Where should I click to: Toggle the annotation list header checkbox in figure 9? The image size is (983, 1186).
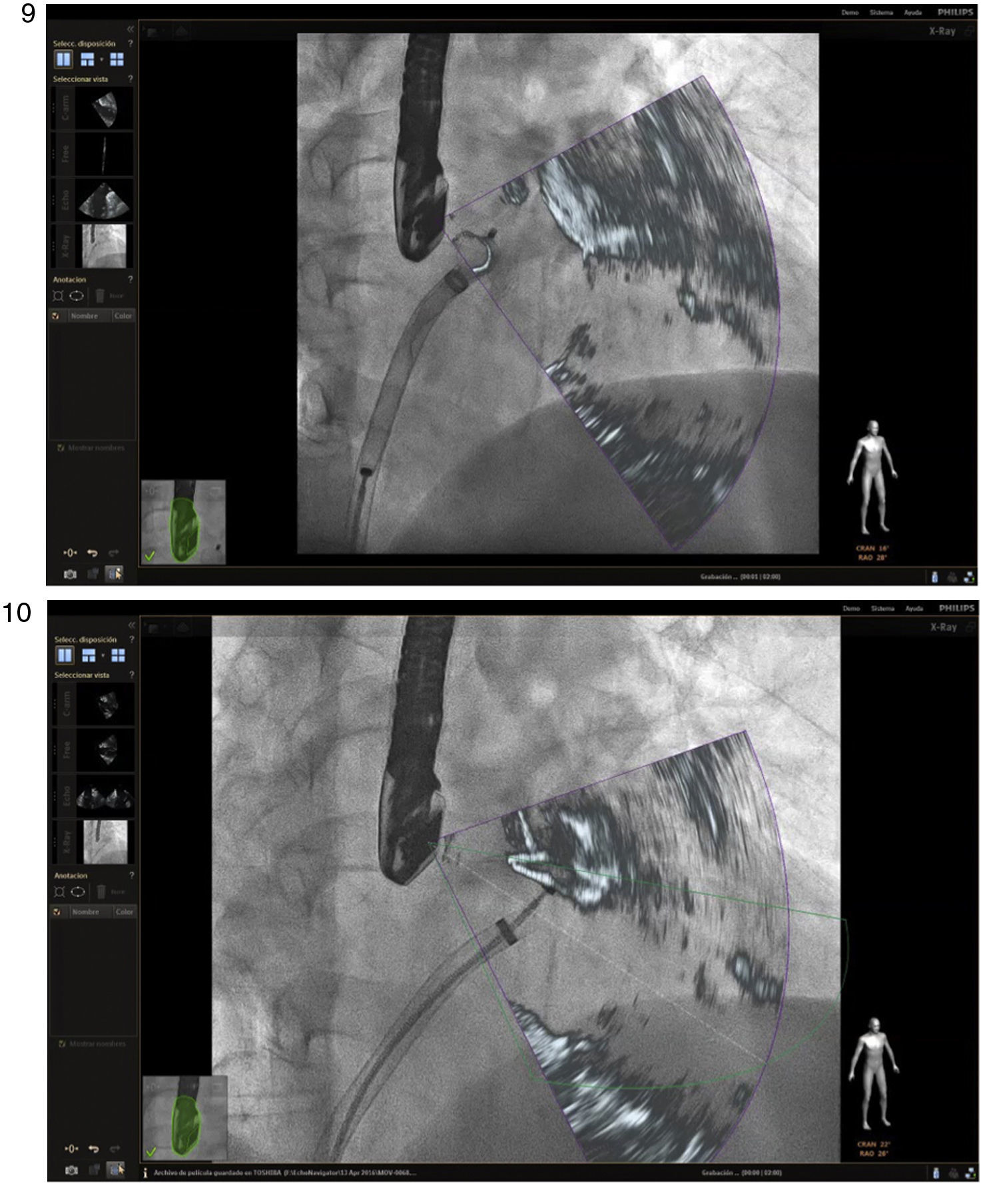[x=56, y=316]
